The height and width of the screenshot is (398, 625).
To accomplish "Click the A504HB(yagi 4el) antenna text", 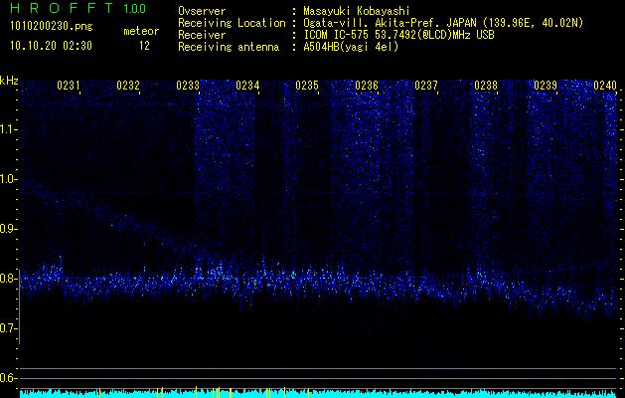I will [x=351, y=47].
